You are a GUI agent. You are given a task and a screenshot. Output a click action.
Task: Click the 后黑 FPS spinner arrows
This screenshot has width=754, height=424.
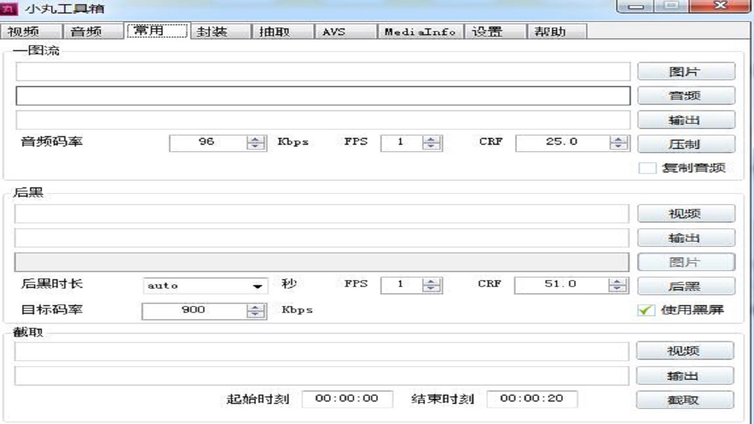click(432, 285)
